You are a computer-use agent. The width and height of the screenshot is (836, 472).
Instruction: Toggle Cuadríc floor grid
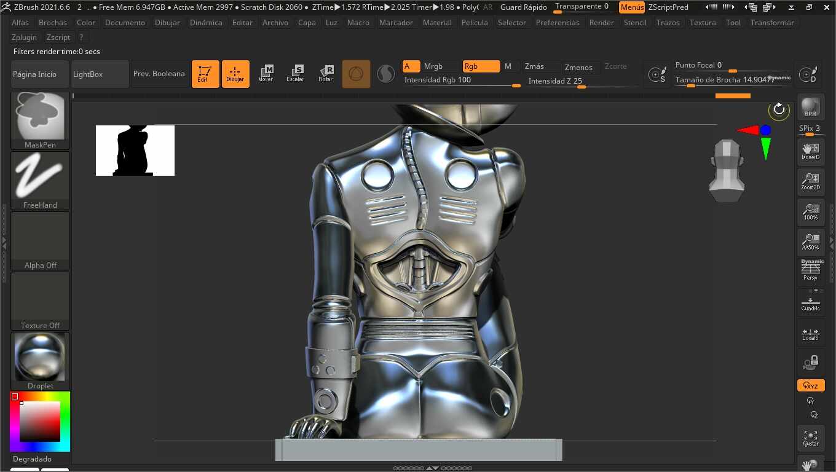tap(811, 303)
